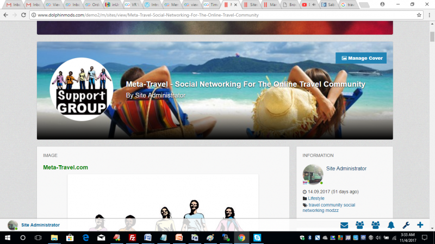This screenshot has height=244, width=435.
Task: Click the page vertical scrollbar thumb
Action: 432,37
